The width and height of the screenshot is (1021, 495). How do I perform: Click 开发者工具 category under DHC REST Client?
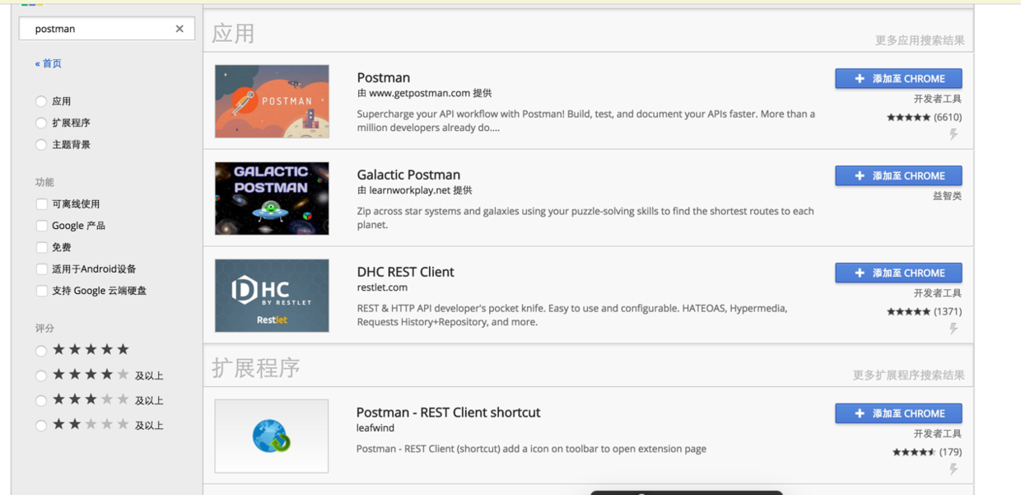938,293
